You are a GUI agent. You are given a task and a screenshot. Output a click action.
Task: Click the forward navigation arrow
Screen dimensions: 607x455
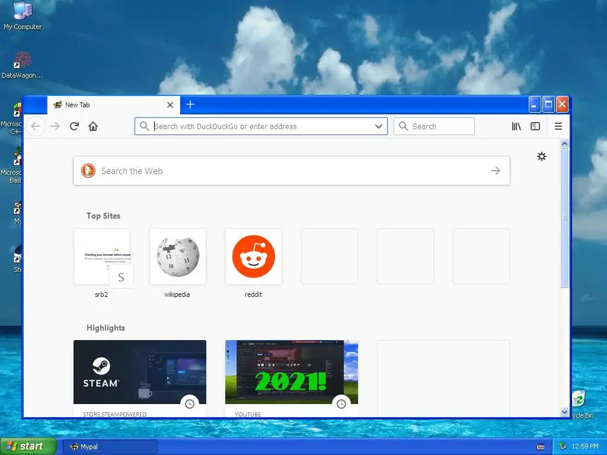55,126
